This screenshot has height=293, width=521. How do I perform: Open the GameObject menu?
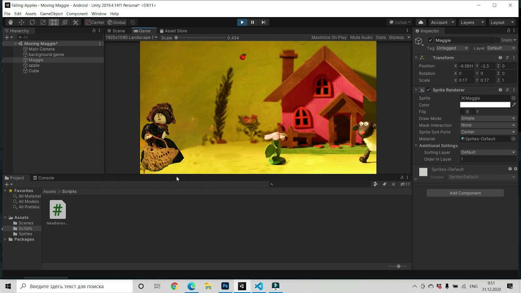[x=51, y=14]
